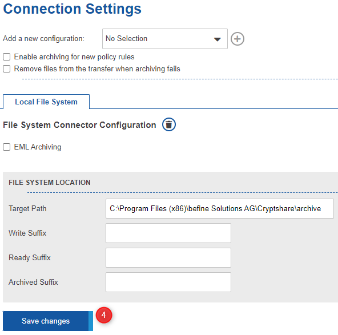The image size is (338, 335).
Task: Switch to the Local File System tab
Action: coord(46,102)
